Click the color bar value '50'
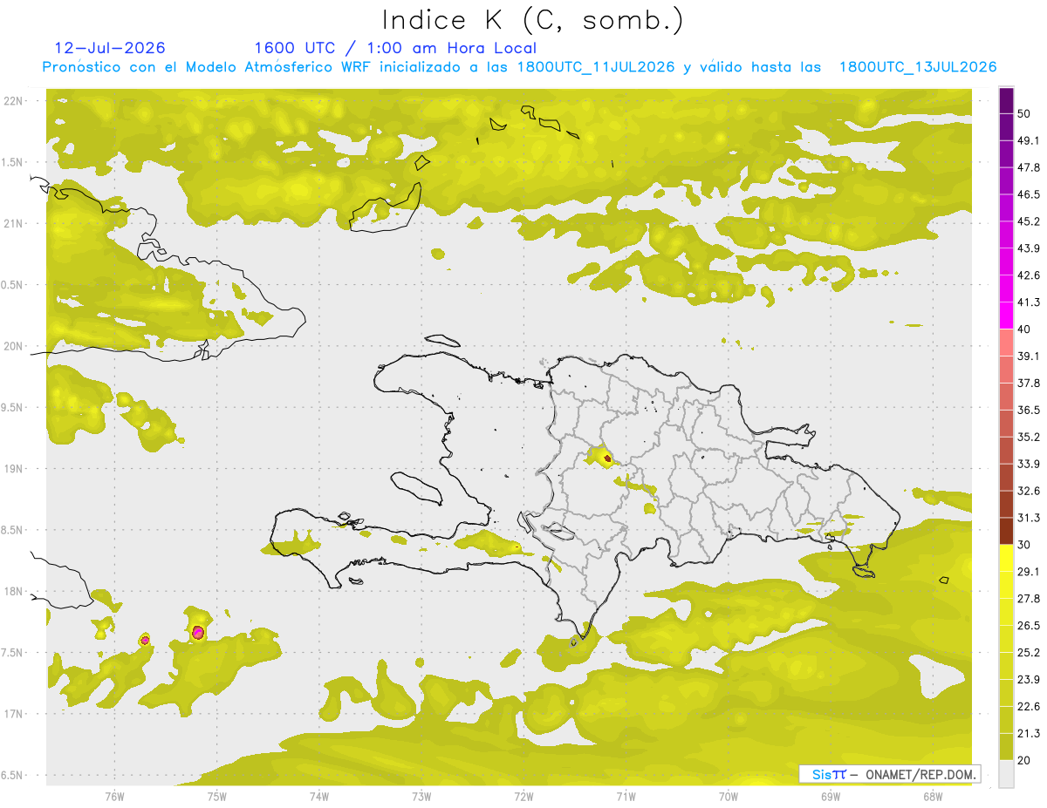Screen dimensions: 1047x808 (x=1024, y=114)
